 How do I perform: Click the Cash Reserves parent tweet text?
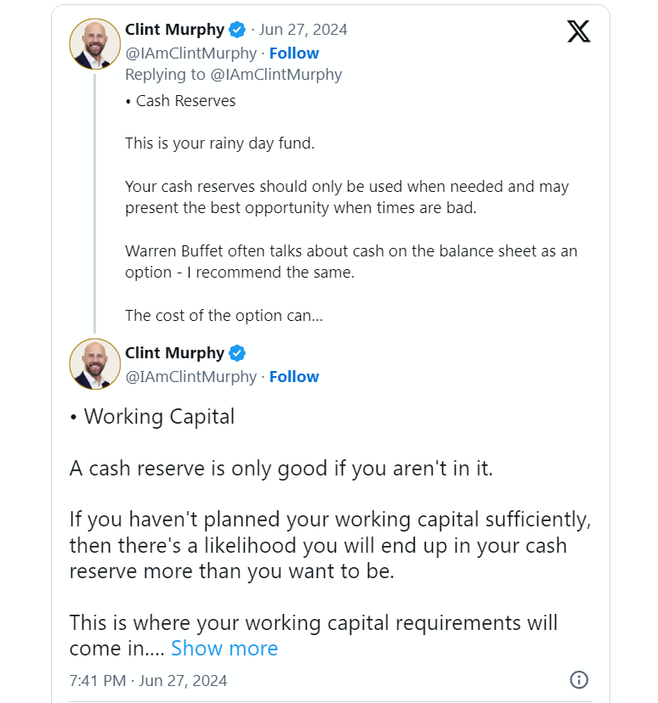pyautogui.click(x=351, y=208)
